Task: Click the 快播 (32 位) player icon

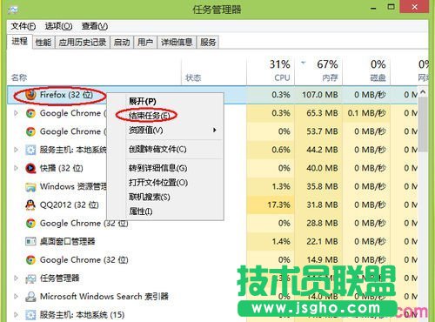Action: tap(30, 168)
